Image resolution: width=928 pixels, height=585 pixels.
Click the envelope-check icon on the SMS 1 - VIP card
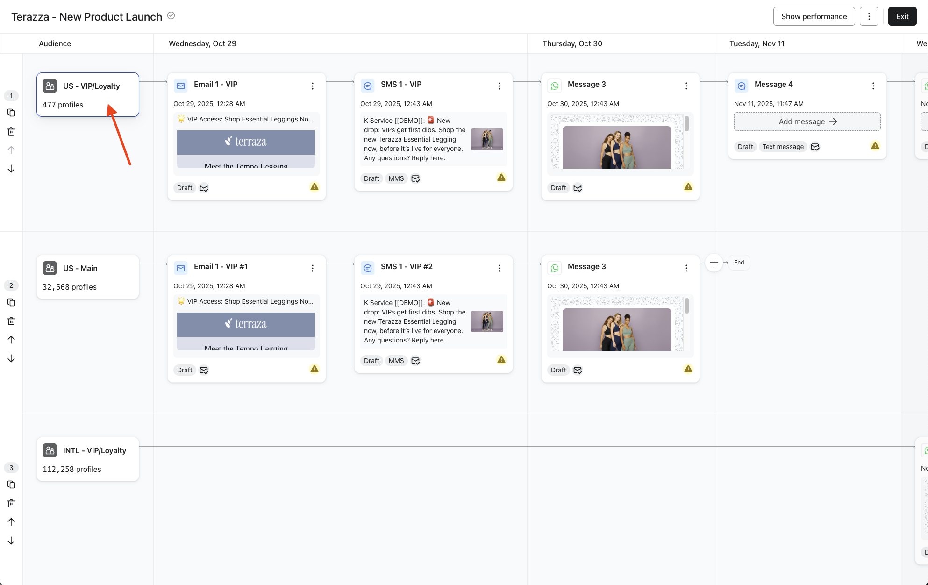(415, 178)
